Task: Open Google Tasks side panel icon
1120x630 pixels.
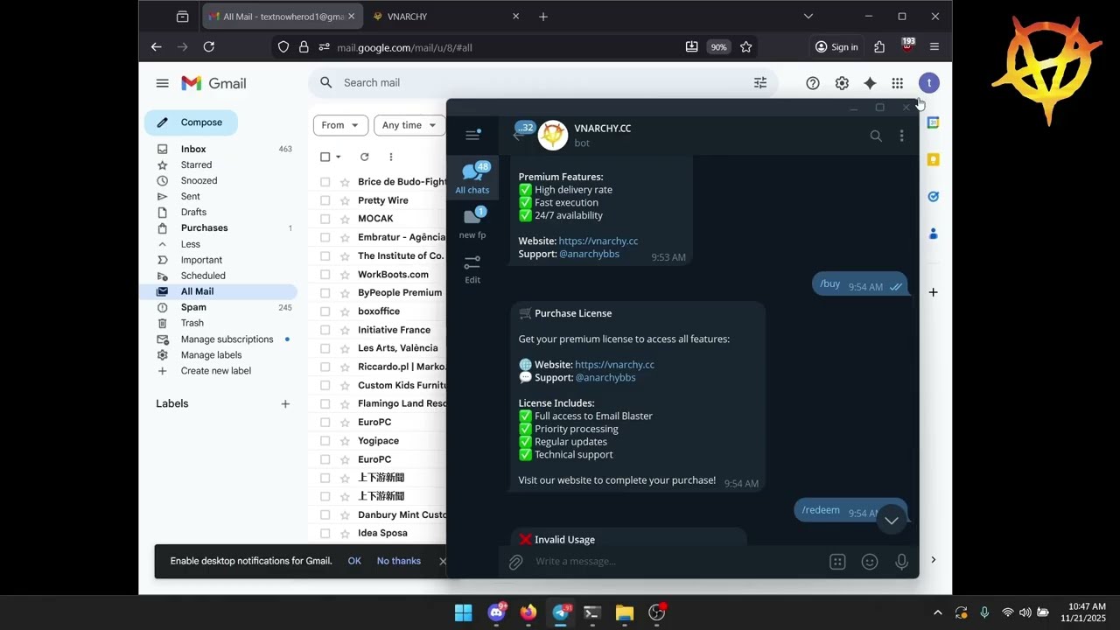Action: coord(934,197)
